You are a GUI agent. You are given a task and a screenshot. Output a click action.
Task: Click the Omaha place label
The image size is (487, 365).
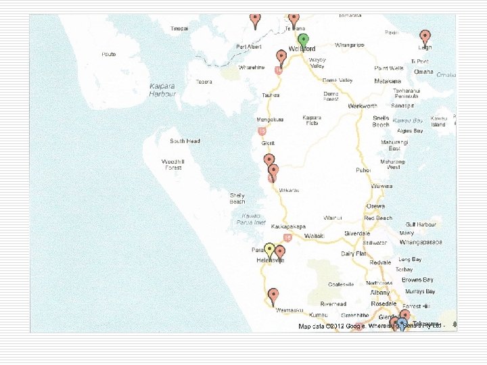click(423, 72)
